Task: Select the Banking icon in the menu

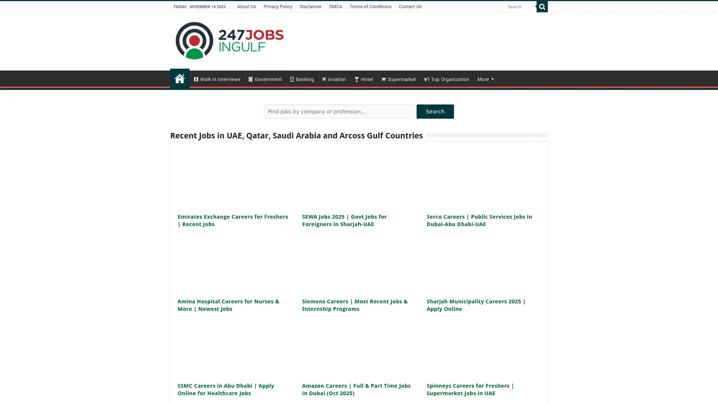Action: pyautogui.click(x=292, y=79)
